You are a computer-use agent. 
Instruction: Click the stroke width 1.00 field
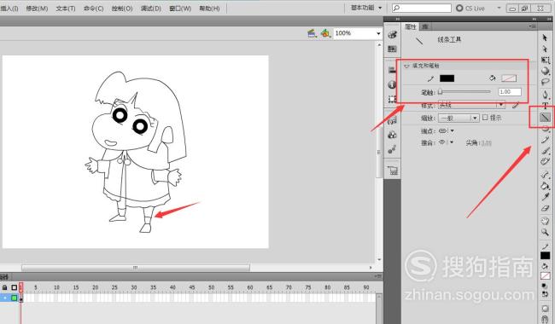[x=510, y=92]
